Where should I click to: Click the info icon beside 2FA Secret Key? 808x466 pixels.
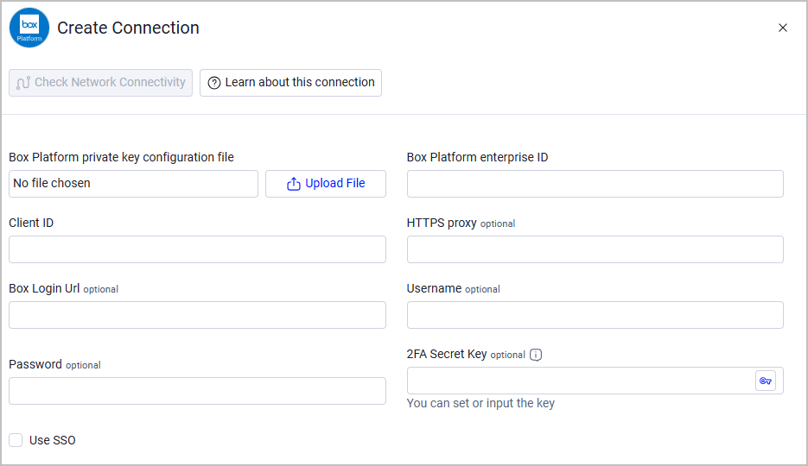pyautogui.click(x=536, y=355)
